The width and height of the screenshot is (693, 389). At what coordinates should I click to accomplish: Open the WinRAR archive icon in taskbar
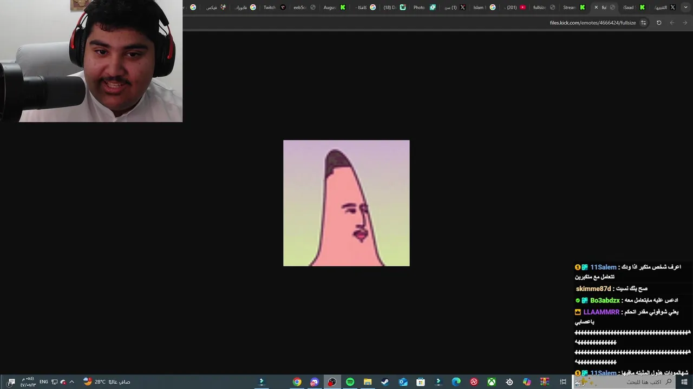click(x=545, y=382)
